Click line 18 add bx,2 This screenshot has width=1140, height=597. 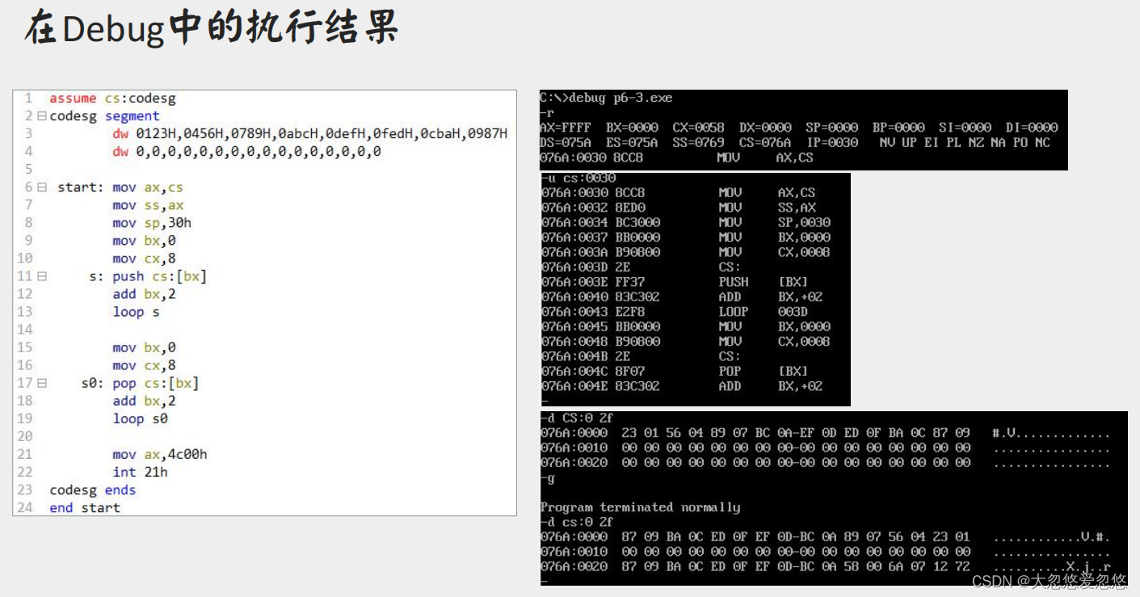[x=144, y=401]
